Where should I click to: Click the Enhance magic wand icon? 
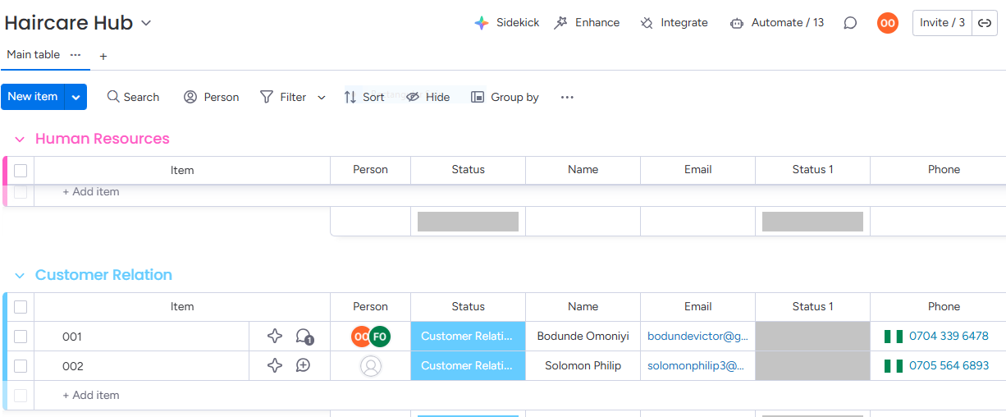coord(561,23)
